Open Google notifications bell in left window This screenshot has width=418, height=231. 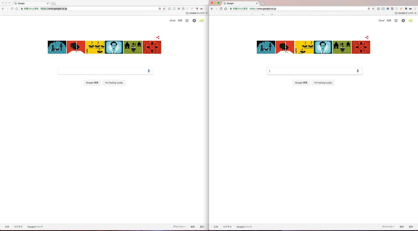[x=194, y=21]
